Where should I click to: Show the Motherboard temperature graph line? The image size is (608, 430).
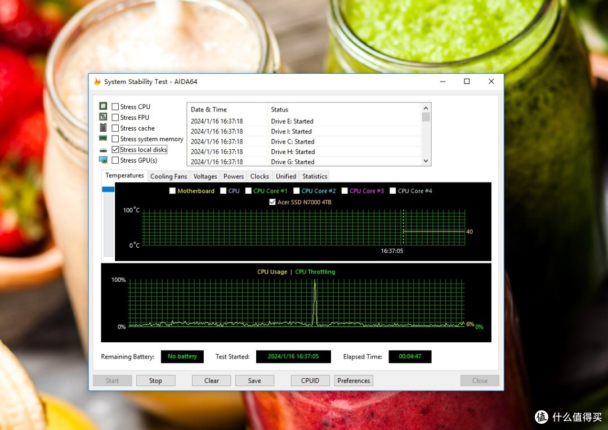coord(173,191)
